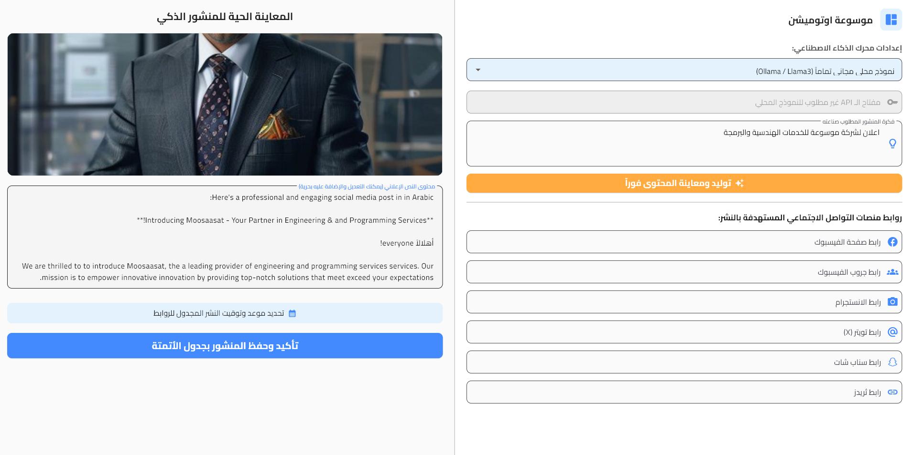Image resolution: width=911 pixels, height=455 pixels.
Task: Click the blue confirm and save post button
Action: 225,346
